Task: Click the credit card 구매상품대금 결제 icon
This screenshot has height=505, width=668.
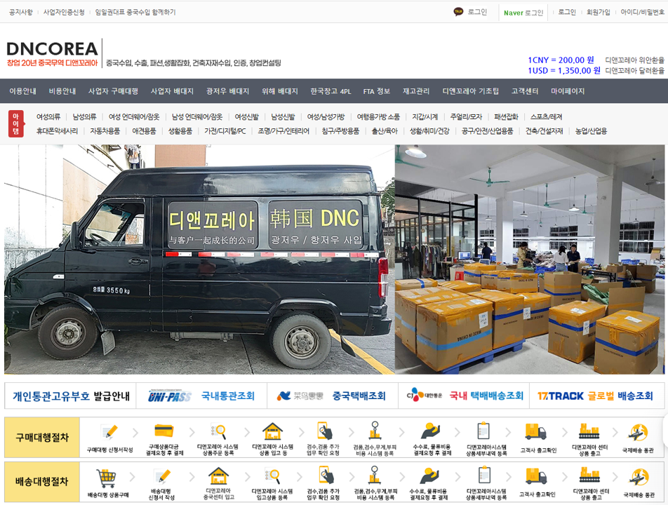Action: click(163, 431)
